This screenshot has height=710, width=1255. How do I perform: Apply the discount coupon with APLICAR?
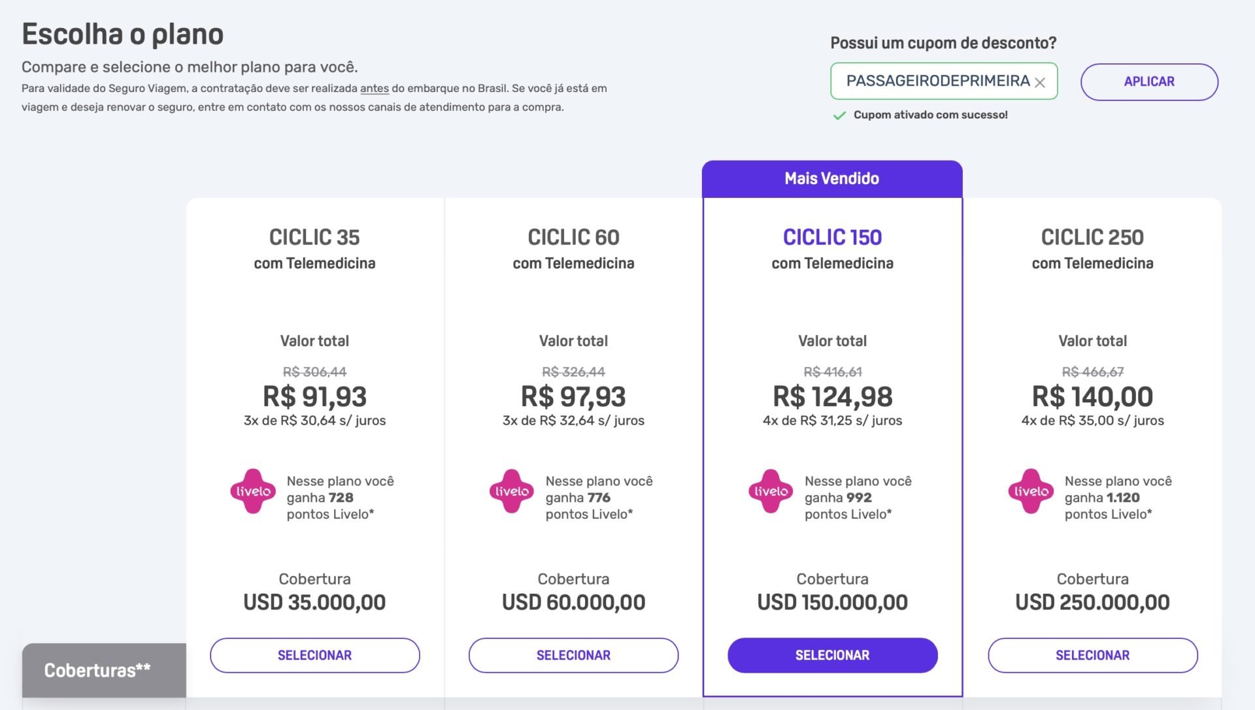tap(1149, 82)
